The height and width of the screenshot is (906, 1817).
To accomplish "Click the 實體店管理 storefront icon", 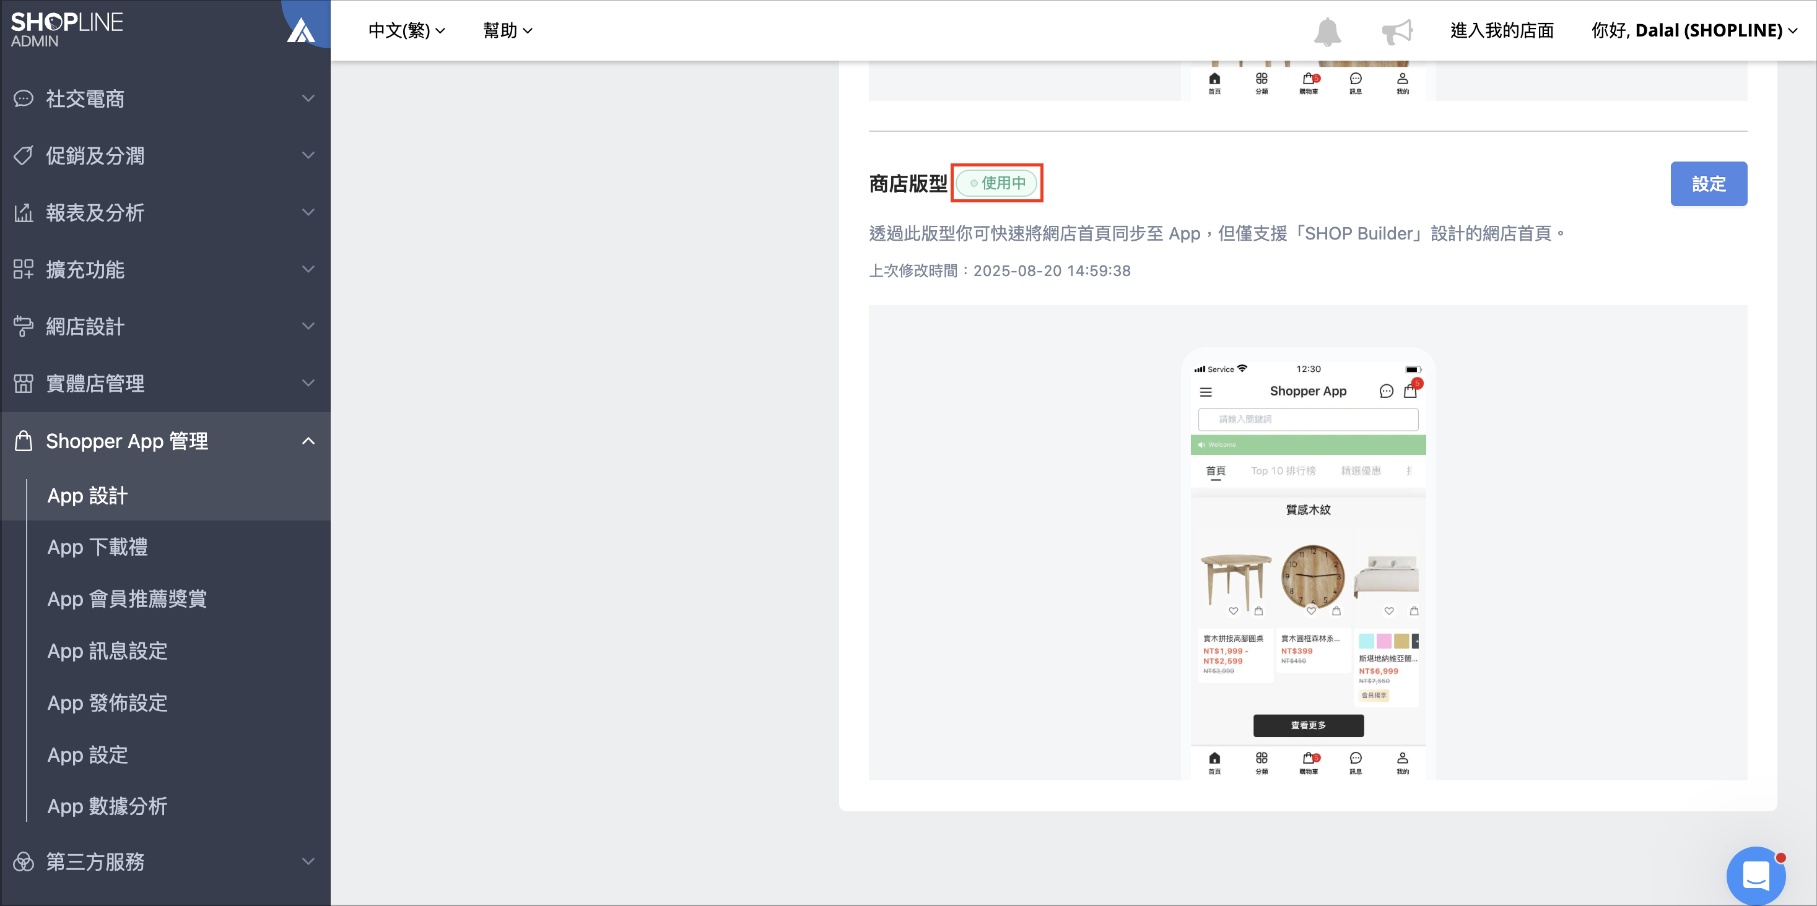I will pos(24,383).
